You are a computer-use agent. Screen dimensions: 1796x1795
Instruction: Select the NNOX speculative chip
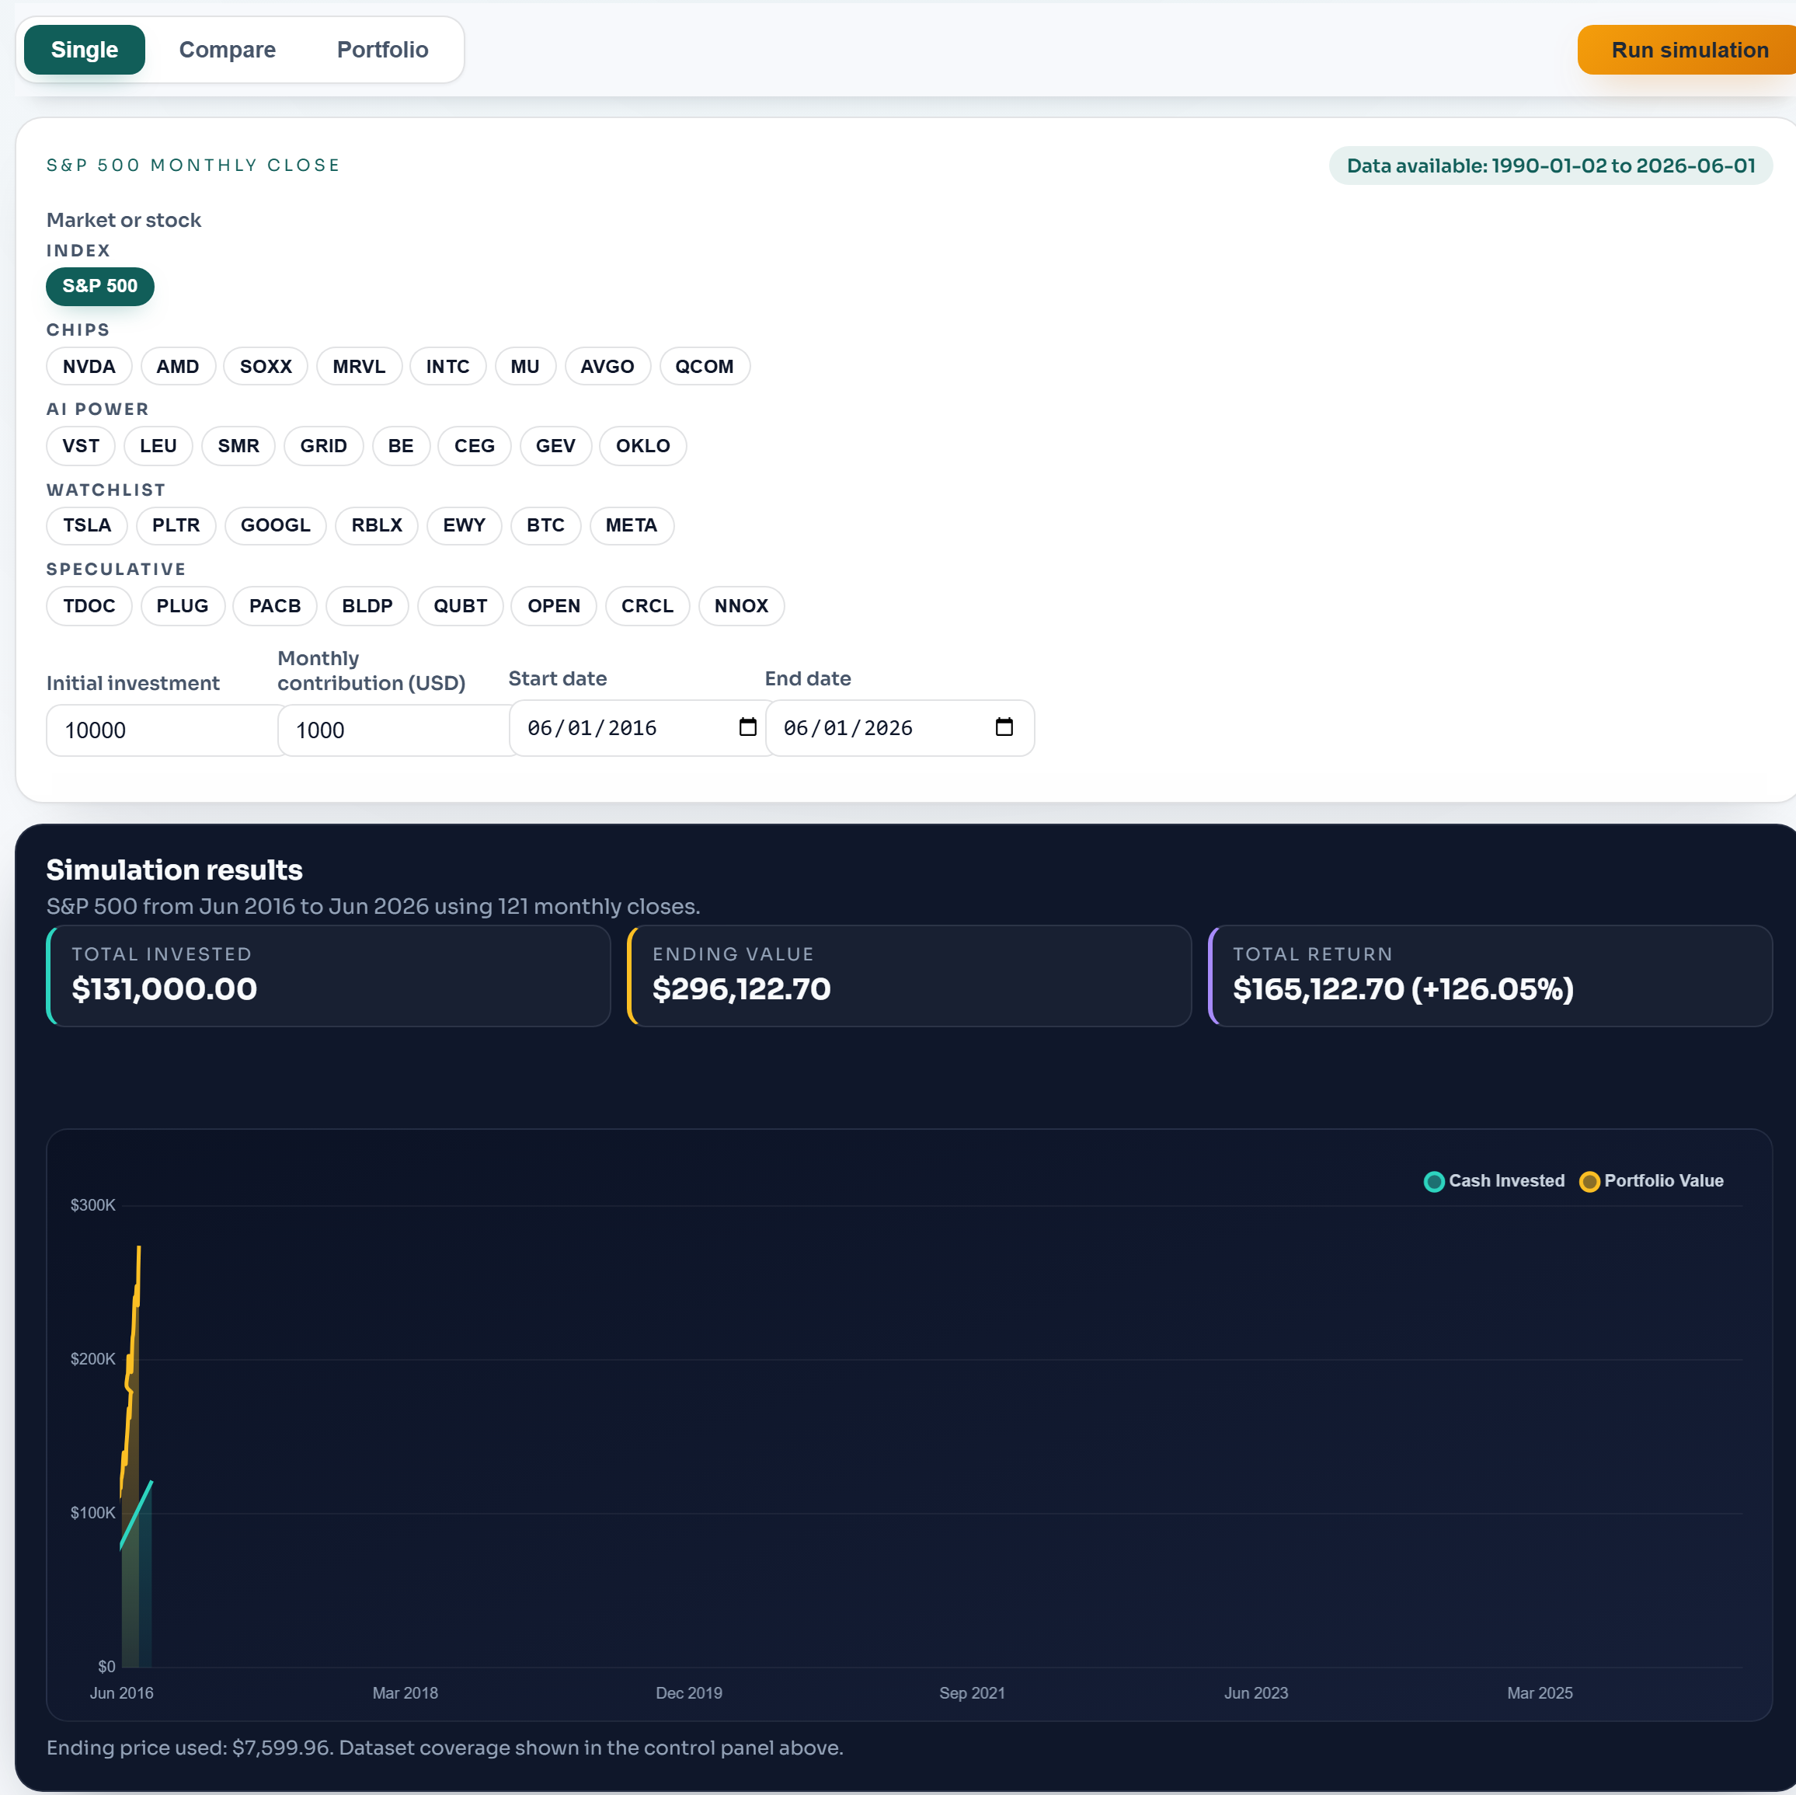[x=741, y=606]
